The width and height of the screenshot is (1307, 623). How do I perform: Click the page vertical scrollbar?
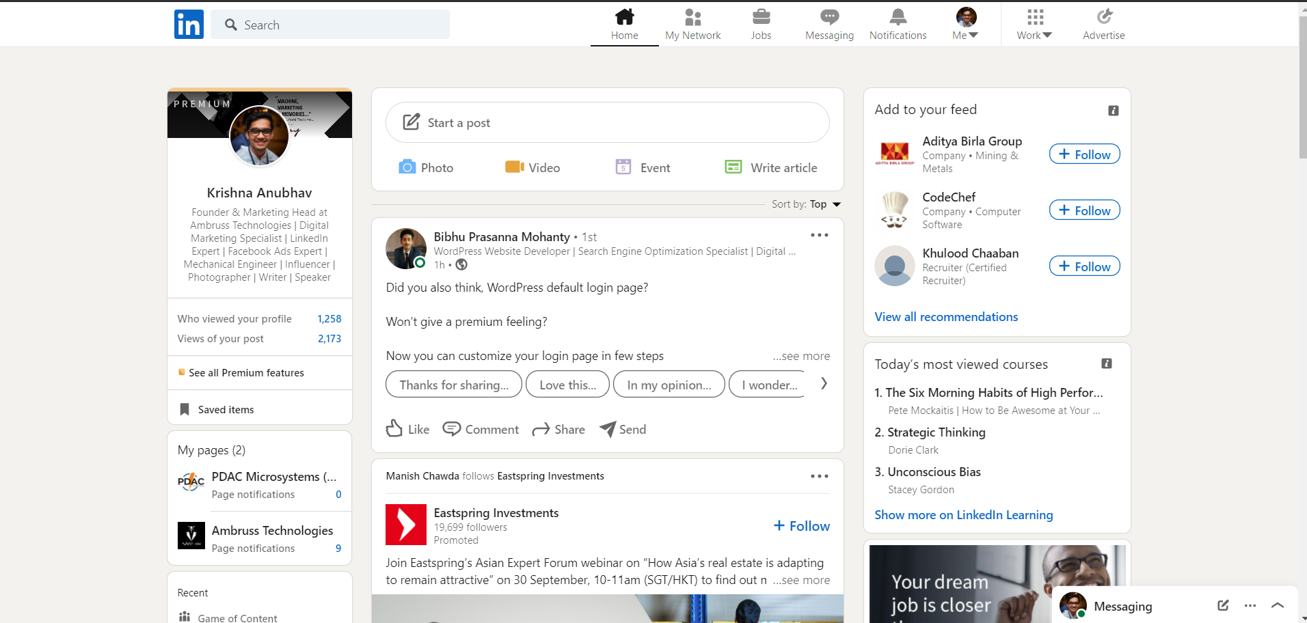[1302, 87]
